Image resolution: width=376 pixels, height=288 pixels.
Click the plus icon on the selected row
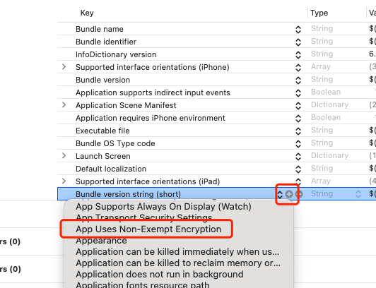(289, 194)
